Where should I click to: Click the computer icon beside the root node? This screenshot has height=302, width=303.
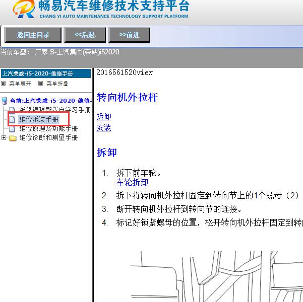pyautogui.click(x=4, y=101)
